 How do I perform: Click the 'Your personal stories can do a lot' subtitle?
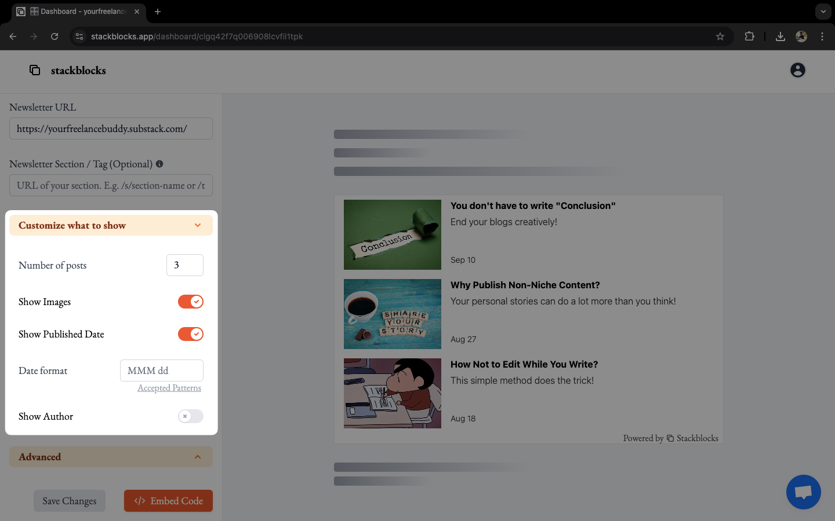click(563, 301)
